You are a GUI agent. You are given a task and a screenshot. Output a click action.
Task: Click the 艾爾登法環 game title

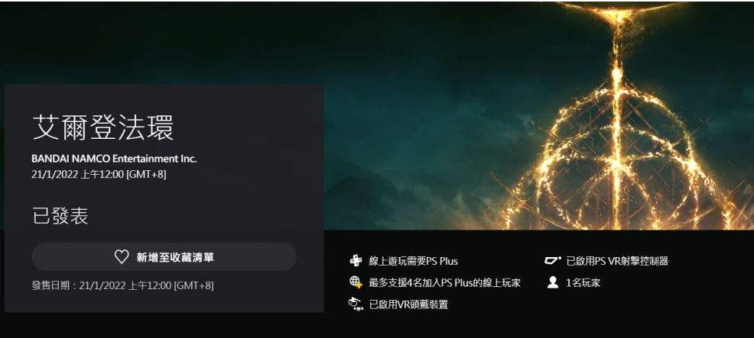tap(103, 127)
